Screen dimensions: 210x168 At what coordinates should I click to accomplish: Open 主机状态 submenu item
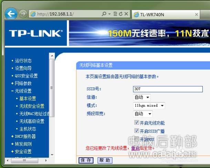[28, 129]
